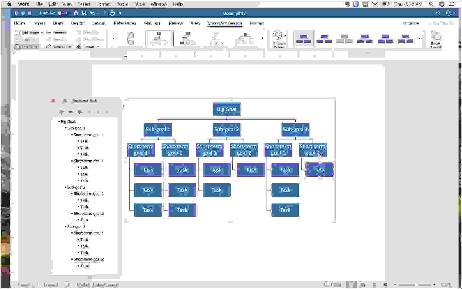This screenshot has height=289, width=462.
Task: Click the plus icon in SmartArt Text pane
Action: [61, 112]
